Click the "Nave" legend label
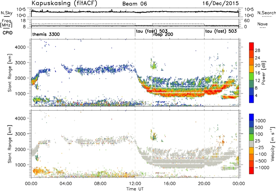The image size is (276, 191). pos(263,24)
